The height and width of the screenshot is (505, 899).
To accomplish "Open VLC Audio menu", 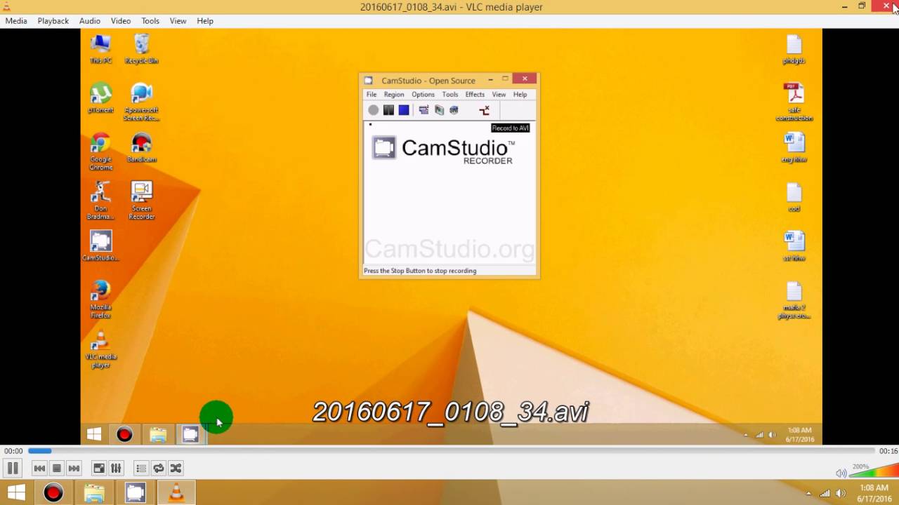I will pos(90,21).
